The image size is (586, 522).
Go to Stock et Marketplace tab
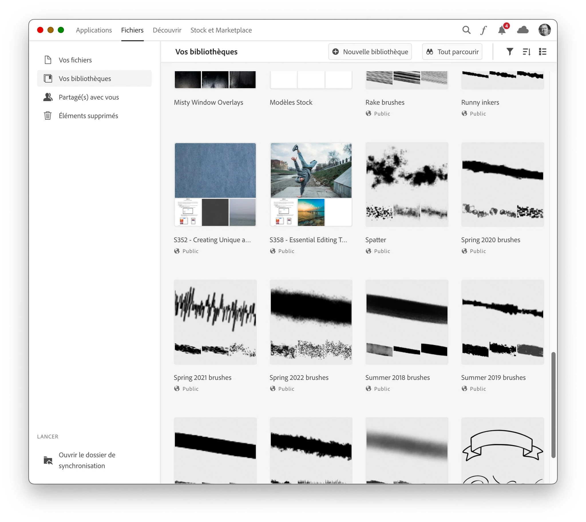tap(221, 30)
